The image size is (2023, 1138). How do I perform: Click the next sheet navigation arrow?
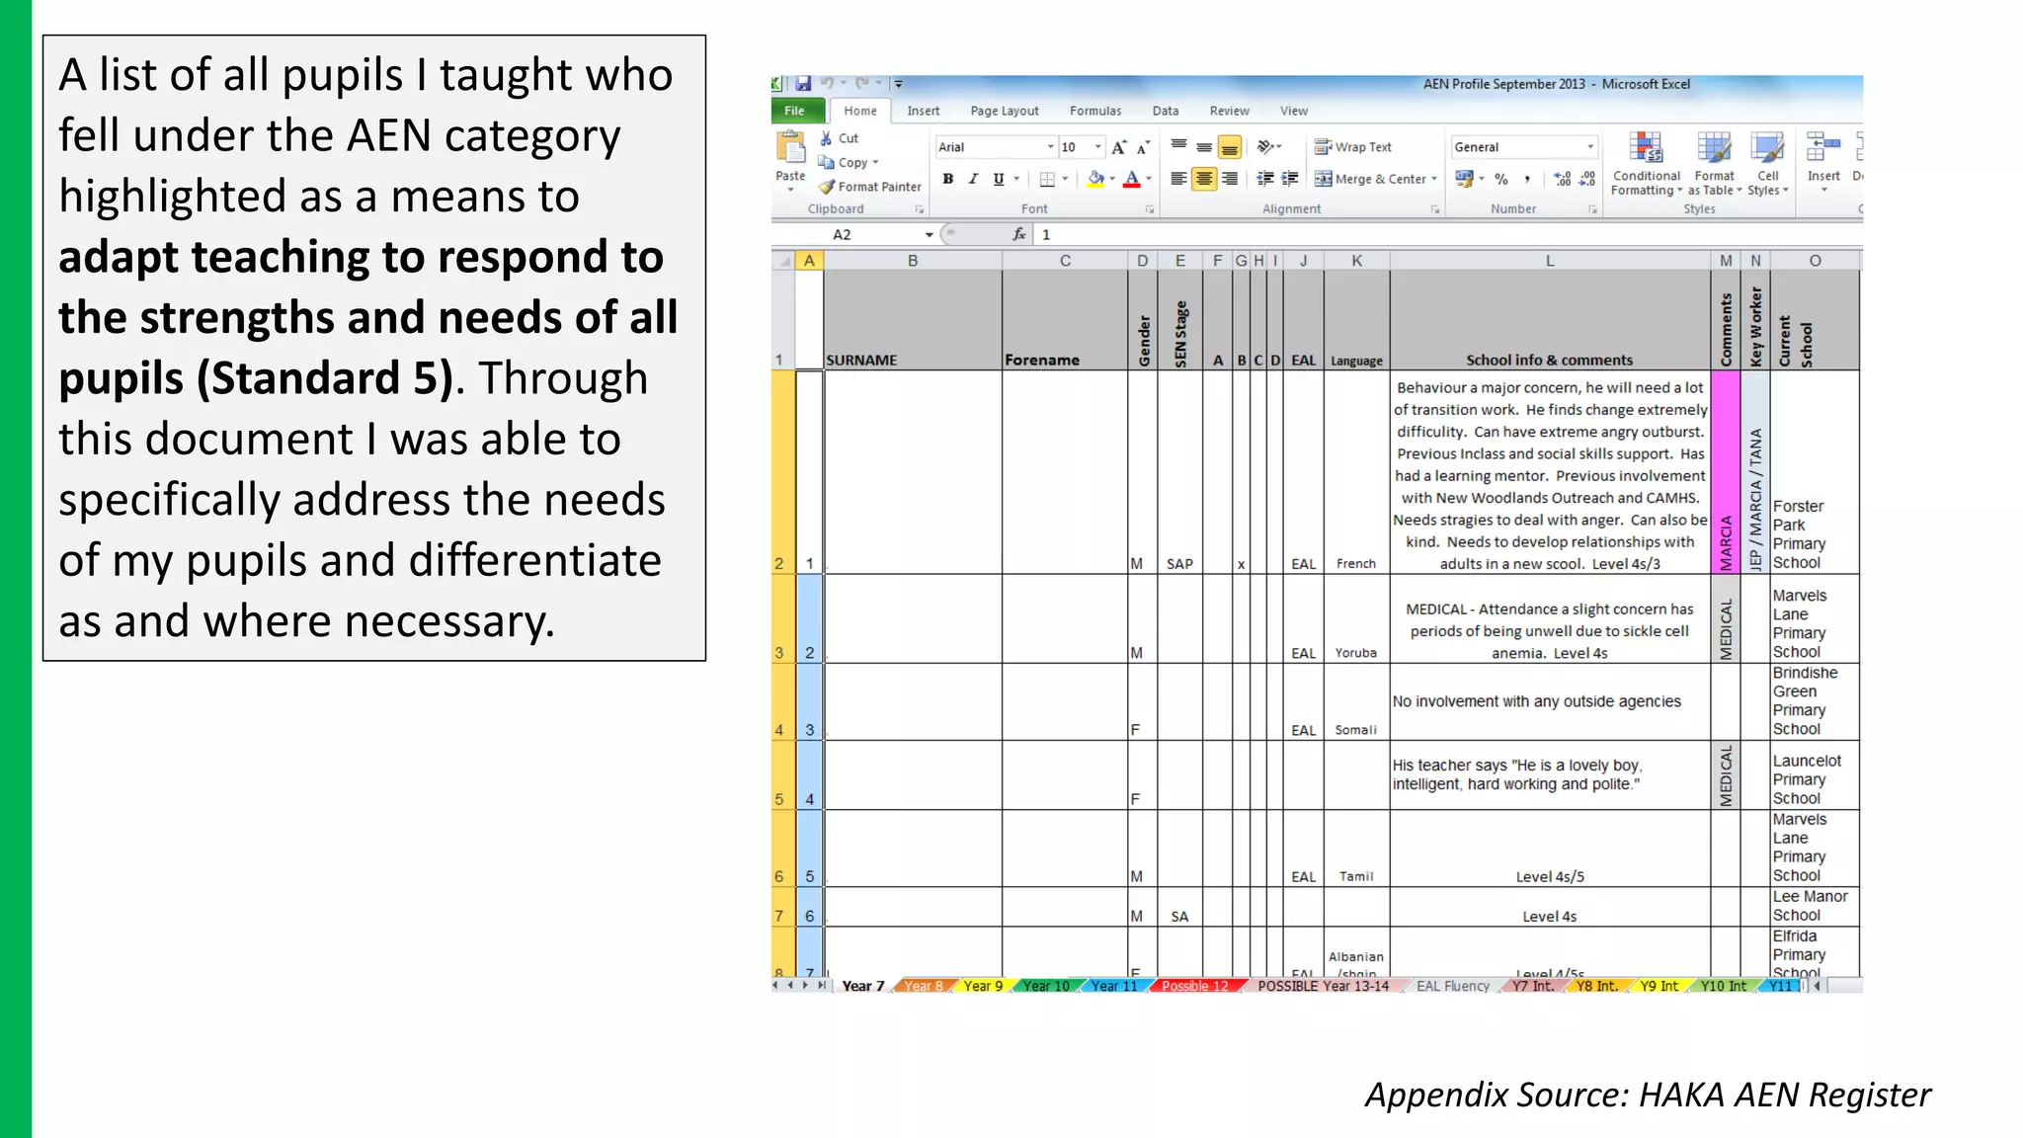point(805,986)
